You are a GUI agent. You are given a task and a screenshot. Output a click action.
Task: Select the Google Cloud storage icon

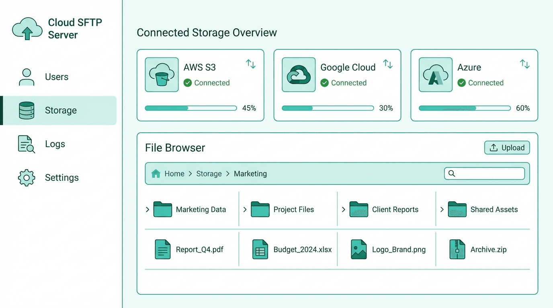pyautogui.click(x=298, y=75)
